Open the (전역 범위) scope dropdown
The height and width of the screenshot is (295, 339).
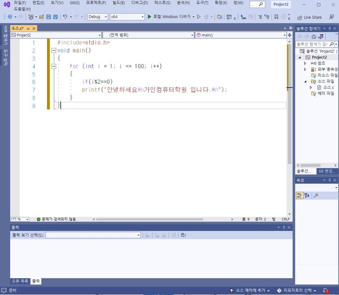pos(148,35)
